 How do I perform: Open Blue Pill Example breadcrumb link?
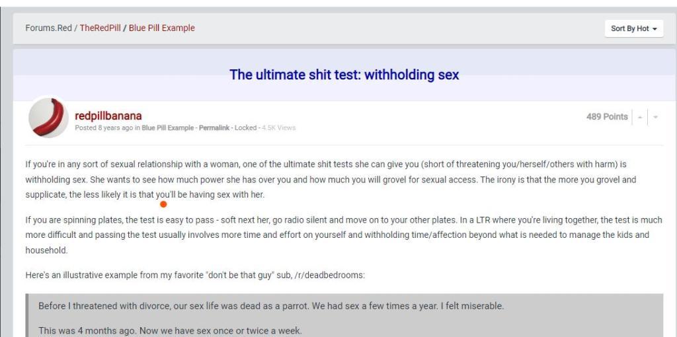coord(162,28)
